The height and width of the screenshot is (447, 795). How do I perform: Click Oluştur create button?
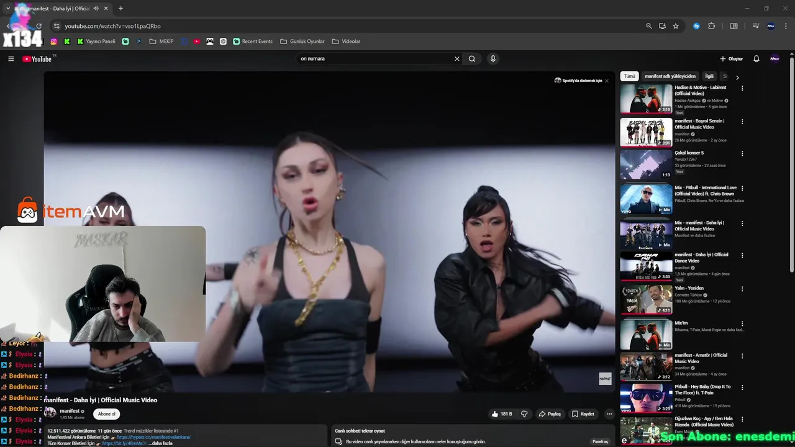pyautogui.click(x=731, y=59)
